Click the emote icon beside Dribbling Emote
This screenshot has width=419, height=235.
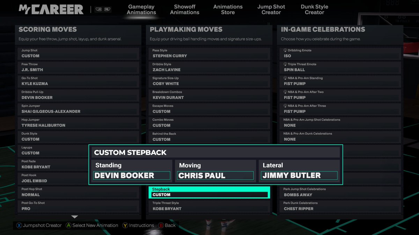tap(285, 50)
